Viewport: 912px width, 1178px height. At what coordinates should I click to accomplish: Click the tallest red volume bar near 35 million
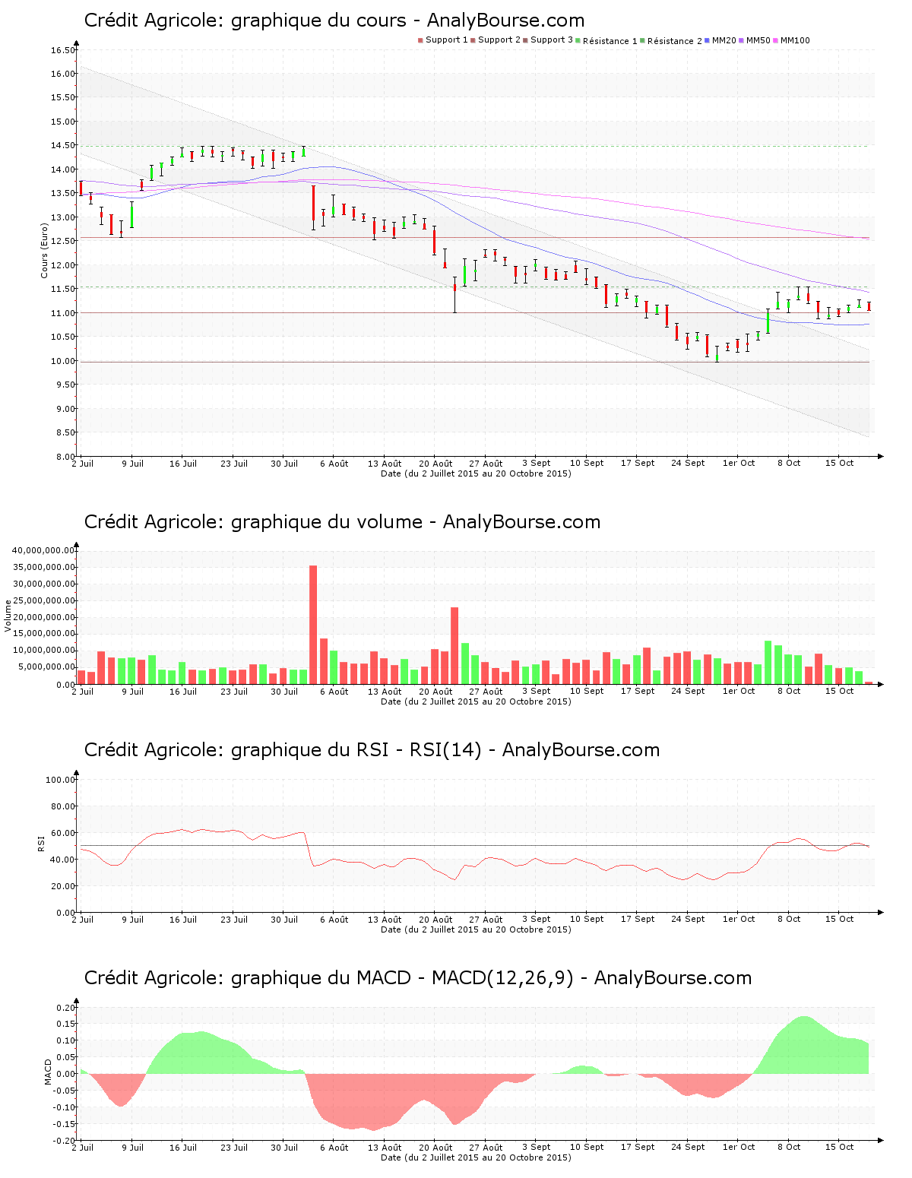tap(313, 625)
